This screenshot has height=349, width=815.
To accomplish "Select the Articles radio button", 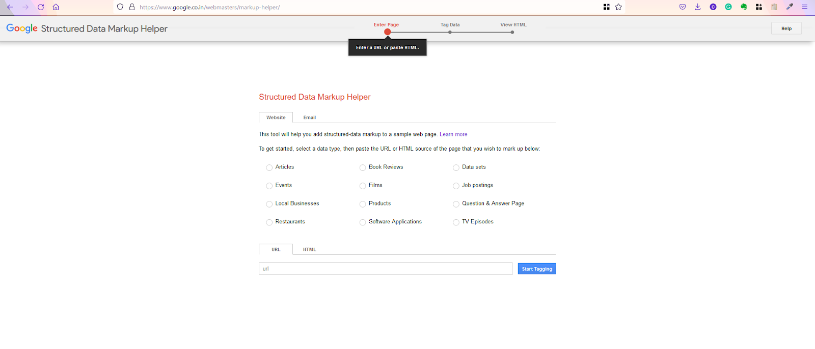I will point(269,167).
